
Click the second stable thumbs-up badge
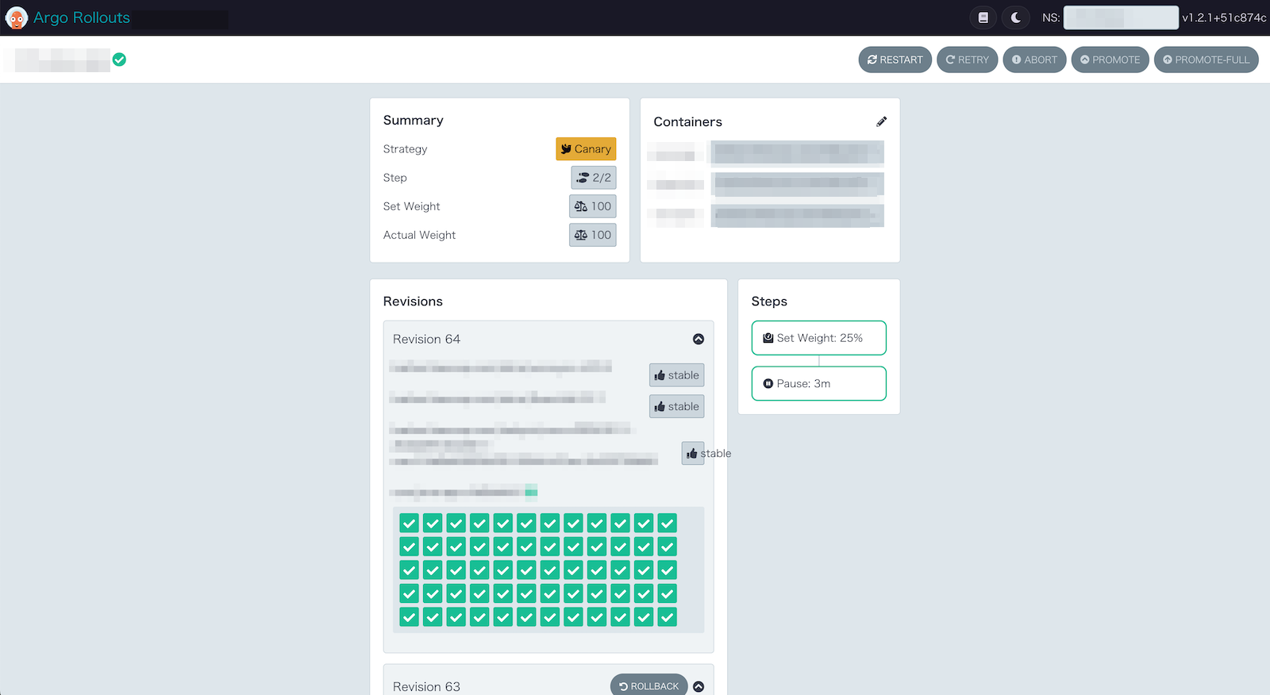(x=677, y=407)
